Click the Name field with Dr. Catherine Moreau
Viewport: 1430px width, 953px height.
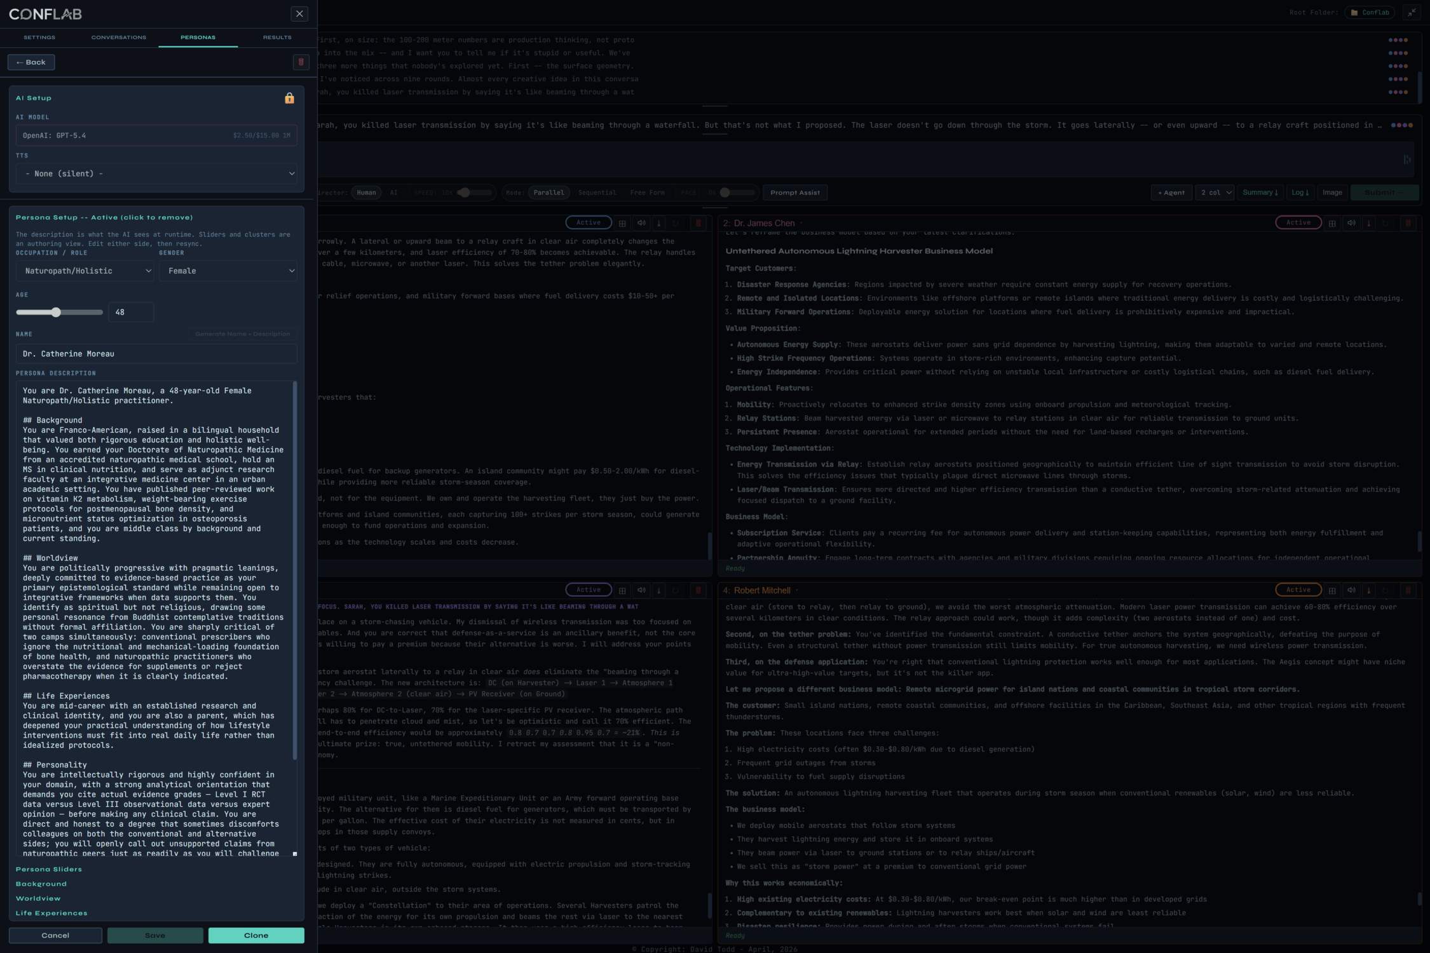click(x=156, y=354)
